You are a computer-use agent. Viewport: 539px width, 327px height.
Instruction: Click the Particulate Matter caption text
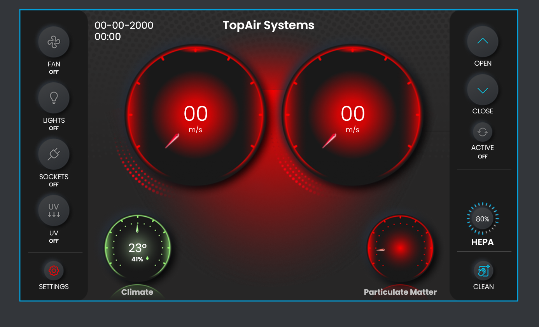(x=400, y=292)
